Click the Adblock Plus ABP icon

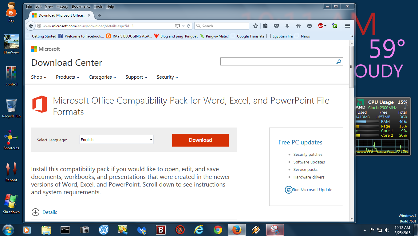click(x=321, y=26)
